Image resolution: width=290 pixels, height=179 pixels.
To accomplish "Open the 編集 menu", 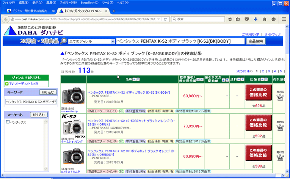I will click(24, 3).
